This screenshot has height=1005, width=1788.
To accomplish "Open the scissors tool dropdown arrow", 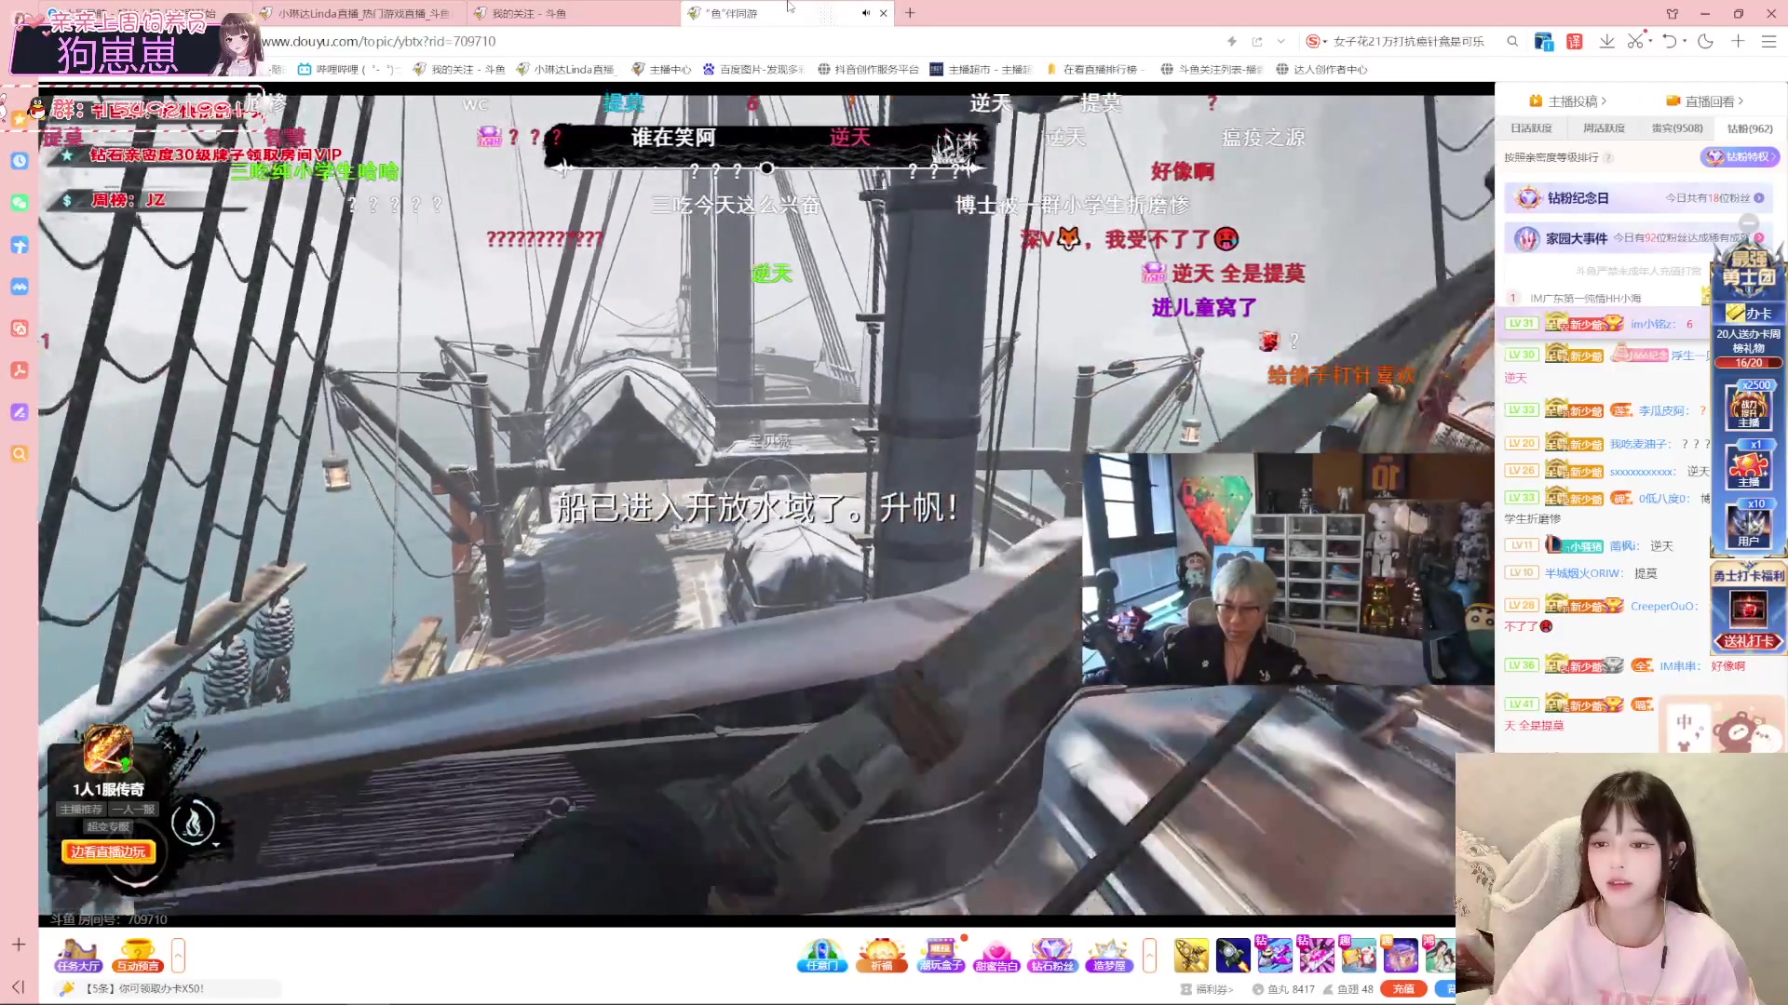I will point(1650,40).
